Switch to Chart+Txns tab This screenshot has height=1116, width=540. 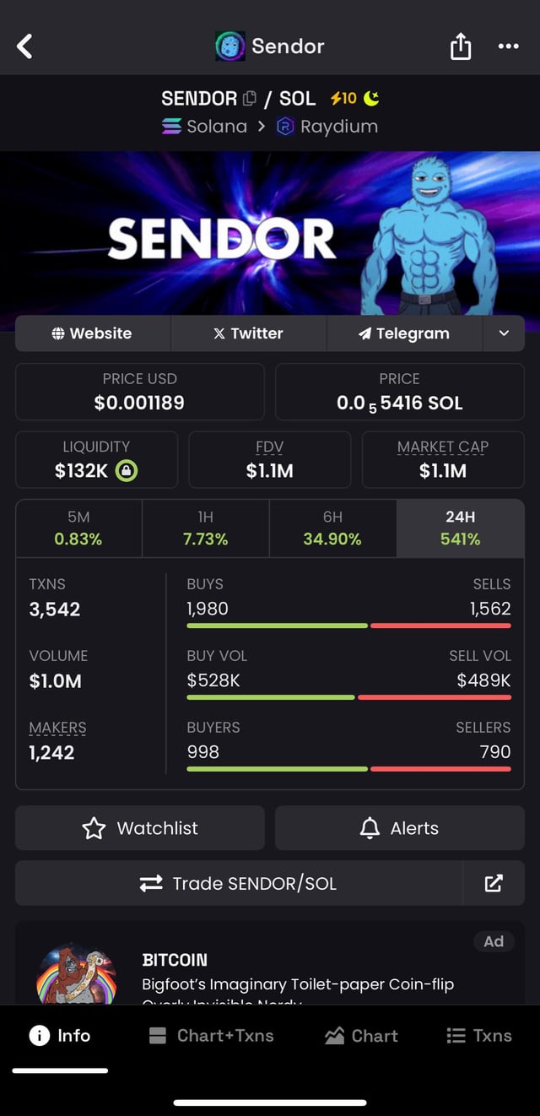point(212,1036)
